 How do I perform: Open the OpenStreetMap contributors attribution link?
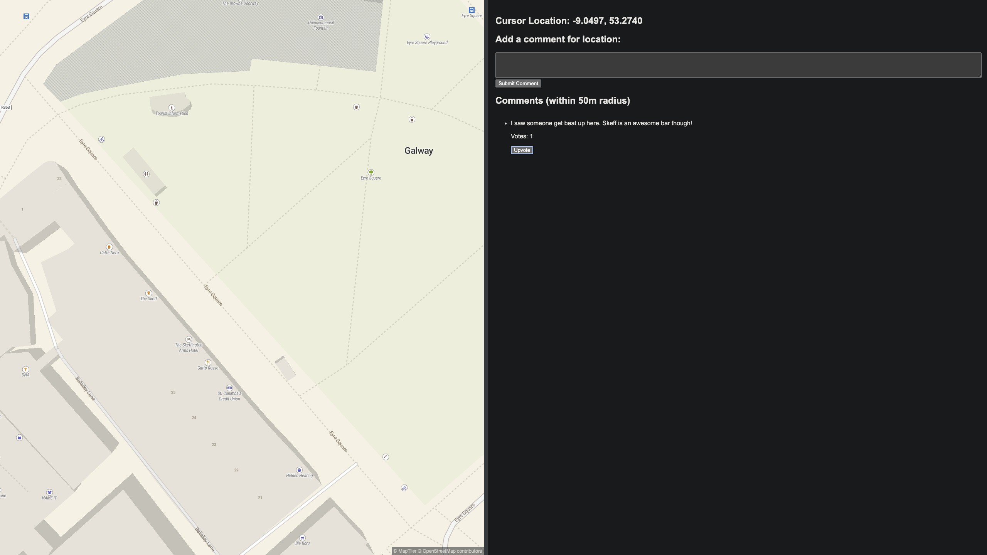(x=452, y=551)
